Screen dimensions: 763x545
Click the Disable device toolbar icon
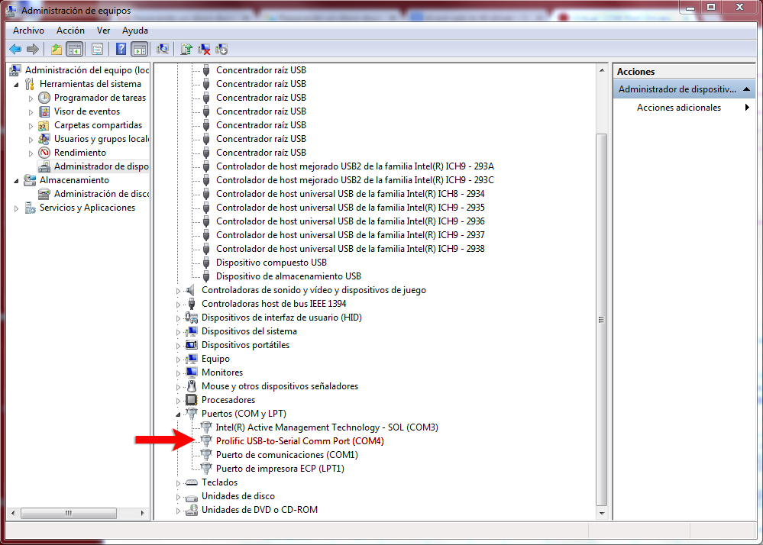pos(221,50)
